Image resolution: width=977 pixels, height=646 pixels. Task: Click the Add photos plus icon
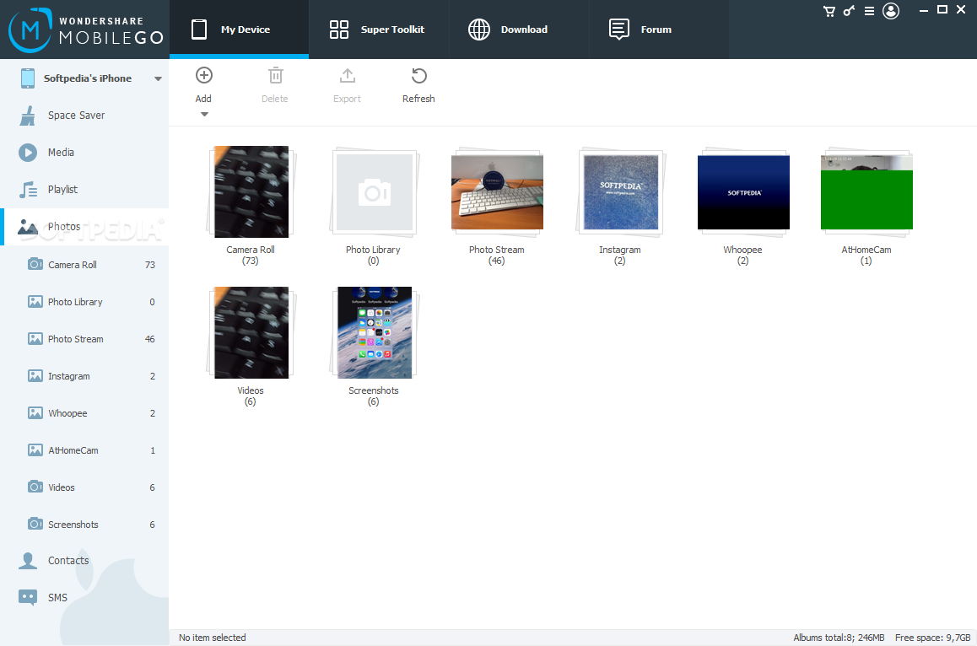[x=203, y=75]
